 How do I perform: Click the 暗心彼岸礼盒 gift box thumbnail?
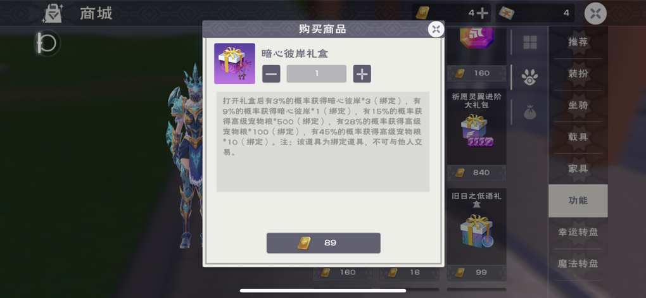(x=234, y=63)
